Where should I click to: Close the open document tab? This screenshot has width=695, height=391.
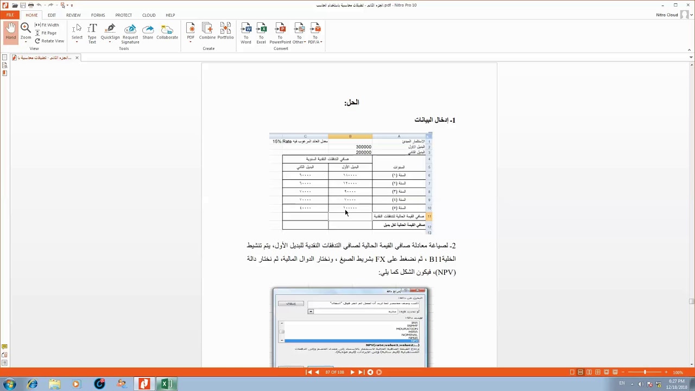tap(77, 58)
